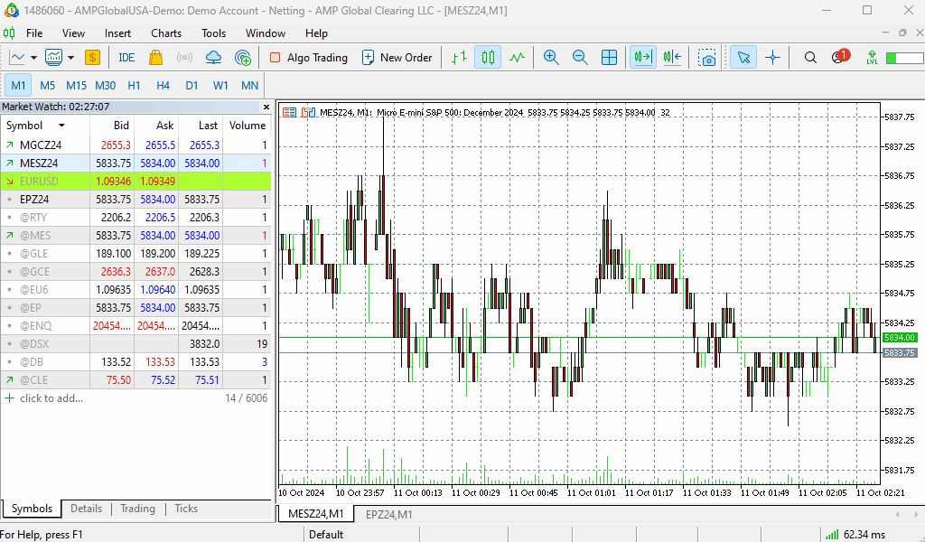
Task: Open the Charts menu
Action: pyautogui.click(x=166, y=33)
